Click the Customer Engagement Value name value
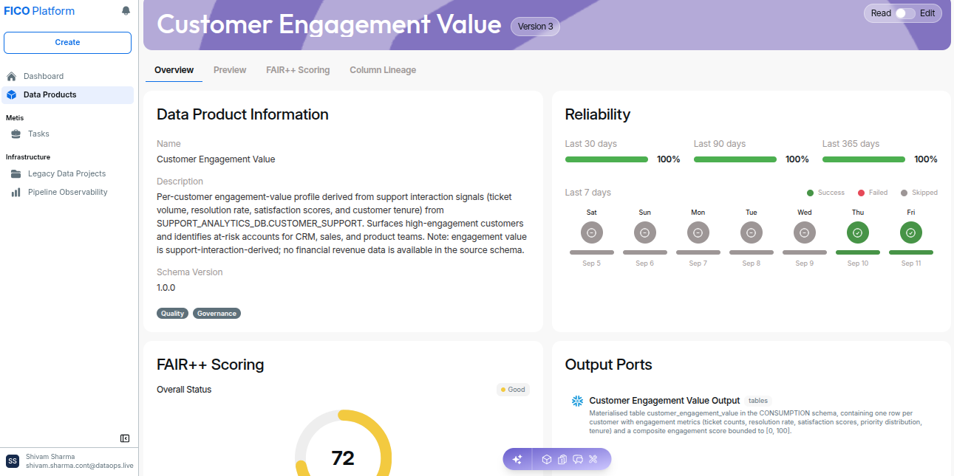Screen dimensions: 954x476 tap(216, 159)
